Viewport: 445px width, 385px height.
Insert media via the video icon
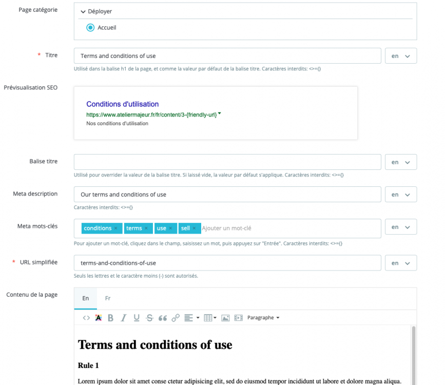239,318
